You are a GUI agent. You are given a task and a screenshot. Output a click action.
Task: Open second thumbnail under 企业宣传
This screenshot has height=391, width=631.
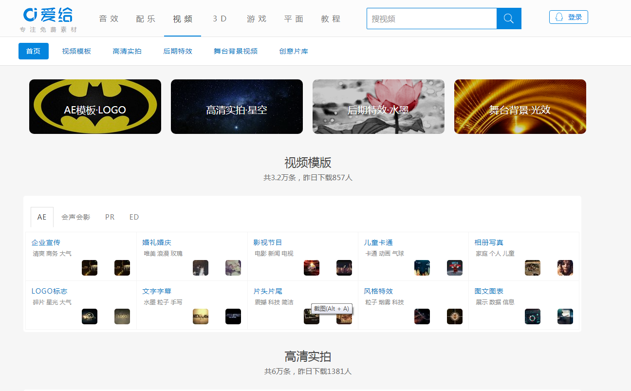[122, 268]
